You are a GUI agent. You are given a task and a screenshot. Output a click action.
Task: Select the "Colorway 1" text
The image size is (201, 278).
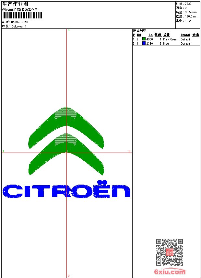pyautogui.click(x=19, y=27)
